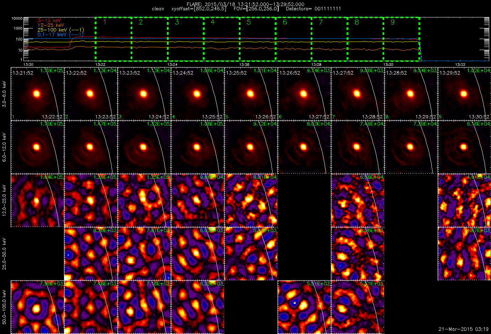Screen dimensions: 491x334
Task: Select the 3.0-6.0 keV image starting 13:21:52
Action: pos(37,94)
